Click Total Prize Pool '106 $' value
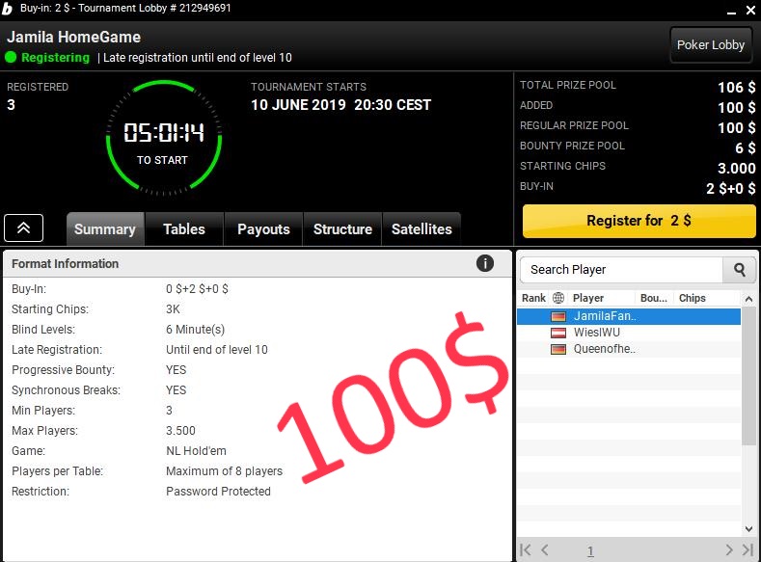 click(x=736, y=88)
